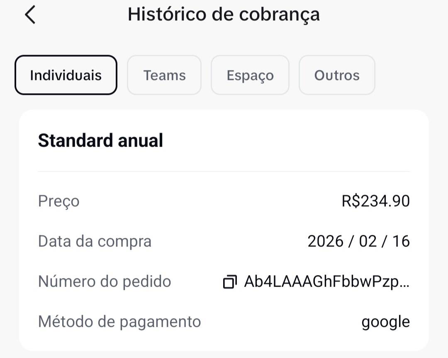
Task: Switch to the Teams tab
Action: click(x=164, y=75)
